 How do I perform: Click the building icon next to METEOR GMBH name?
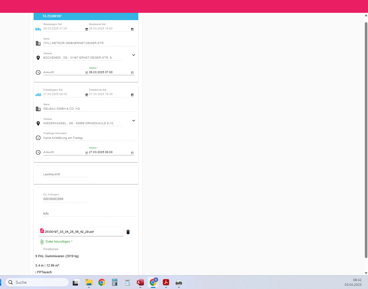tap(38, 43)
